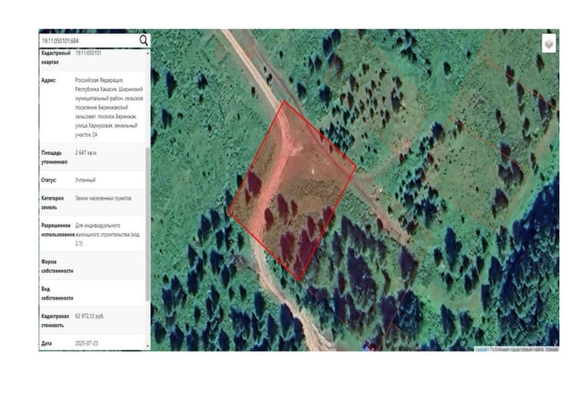Screen dimensions: 576x407
Task: Click the 'Категория земель' label
Action: tap(52, 203)
